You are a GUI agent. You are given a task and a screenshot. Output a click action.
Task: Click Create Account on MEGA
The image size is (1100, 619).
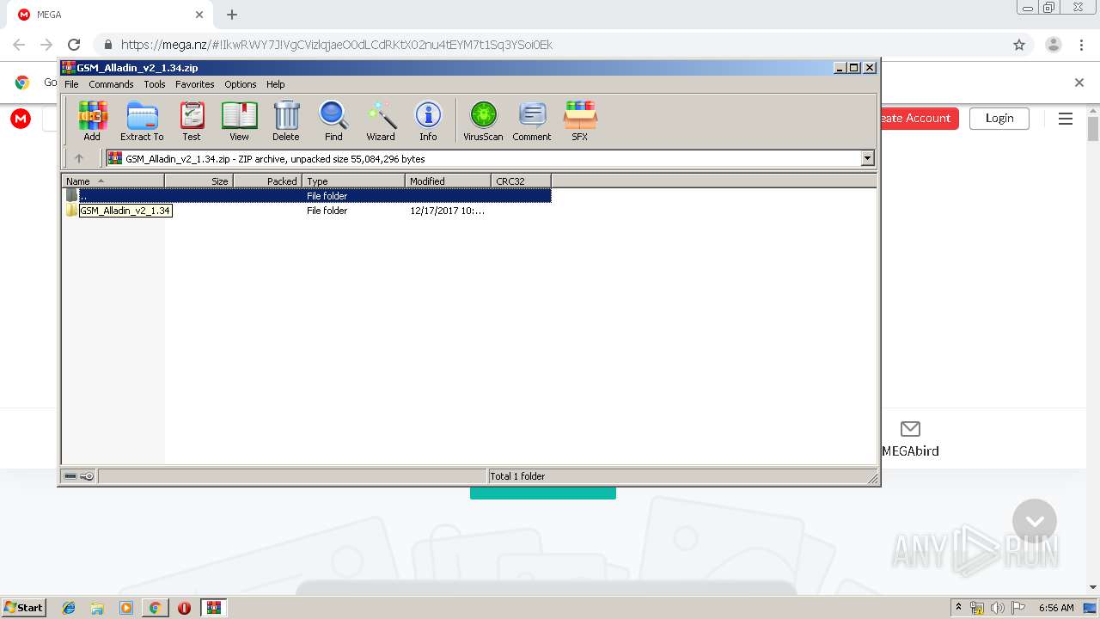(919, 119)
